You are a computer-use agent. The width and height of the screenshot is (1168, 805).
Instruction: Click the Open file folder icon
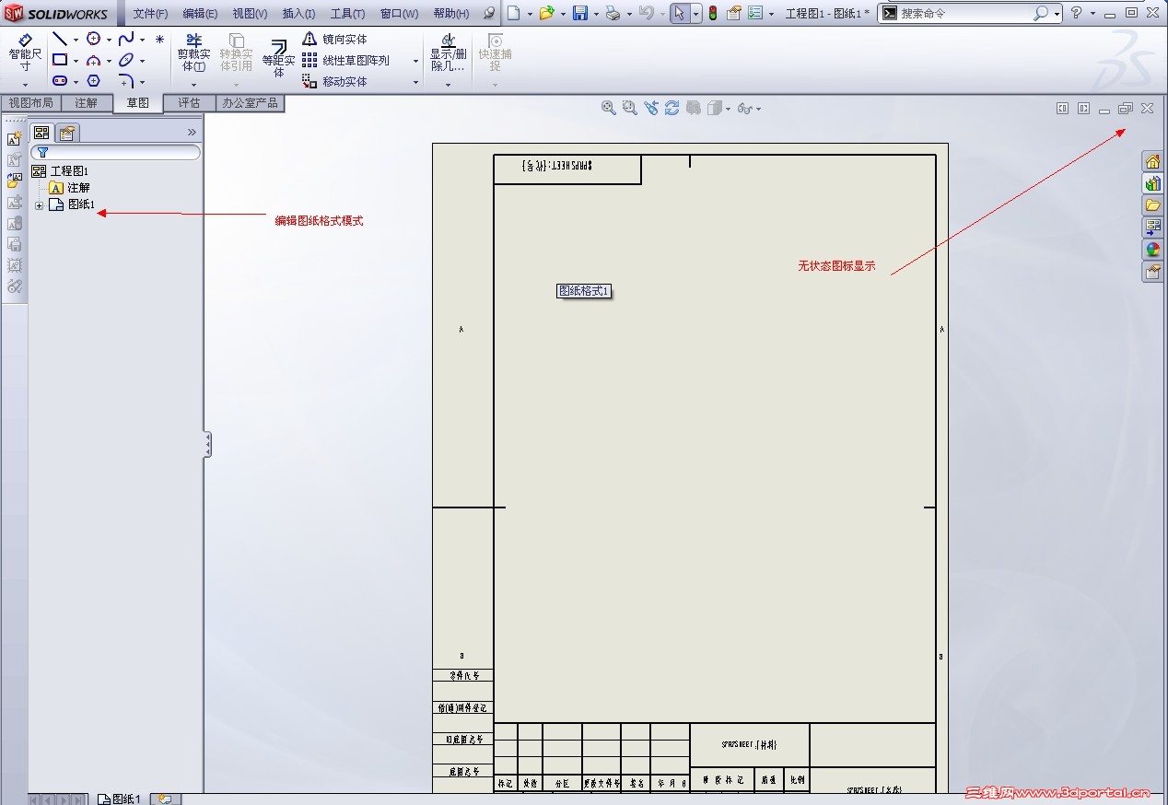(x=547, y=13)
